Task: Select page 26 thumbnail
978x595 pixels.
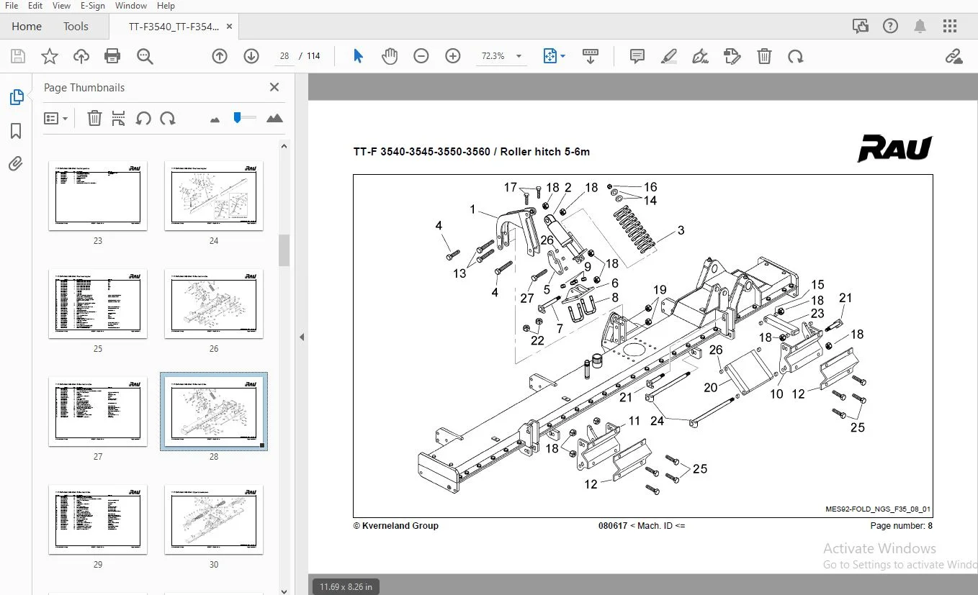Action: (x=214, y=304)
